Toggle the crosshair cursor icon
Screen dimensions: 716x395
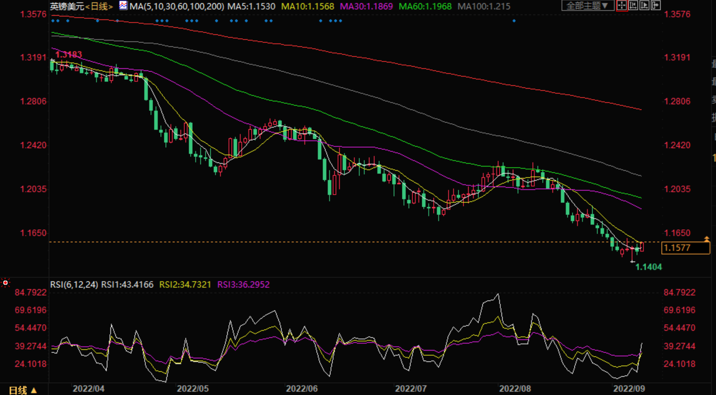click(x=622, y=5)
